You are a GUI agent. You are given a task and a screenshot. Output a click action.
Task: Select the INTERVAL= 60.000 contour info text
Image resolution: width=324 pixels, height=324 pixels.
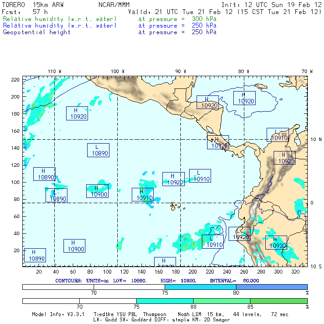(234, 280)
